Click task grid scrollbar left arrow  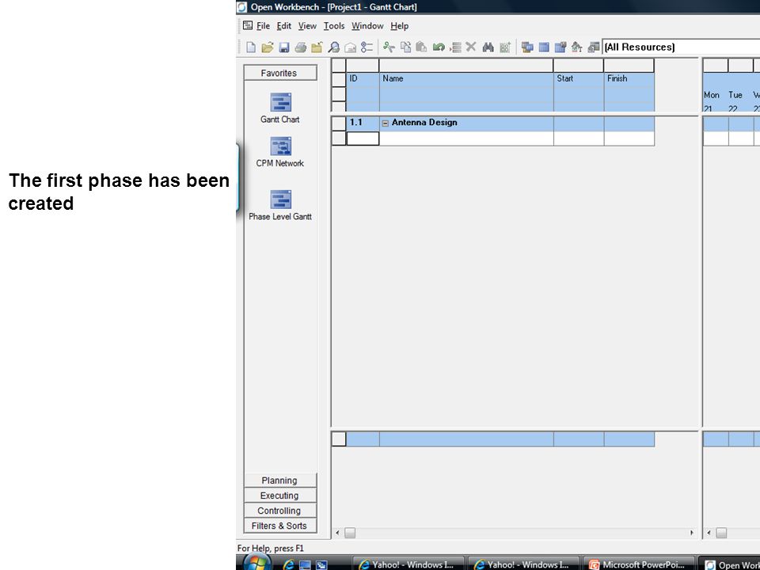(x=338, y=533)
